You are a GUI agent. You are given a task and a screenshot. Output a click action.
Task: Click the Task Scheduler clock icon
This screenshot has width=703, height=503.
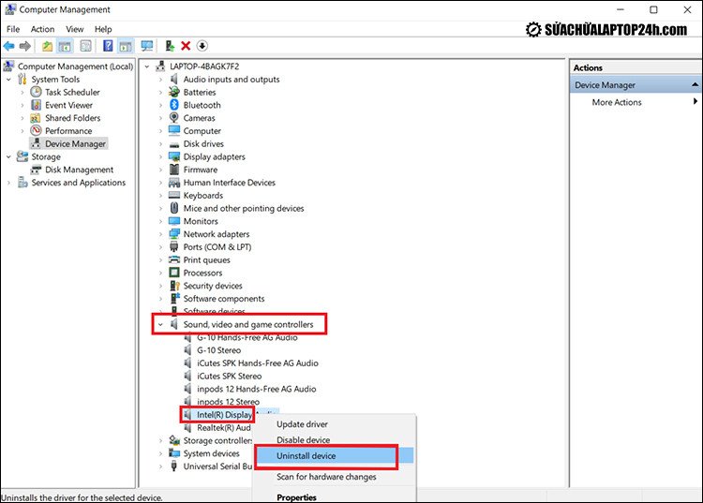pos(36,92)
